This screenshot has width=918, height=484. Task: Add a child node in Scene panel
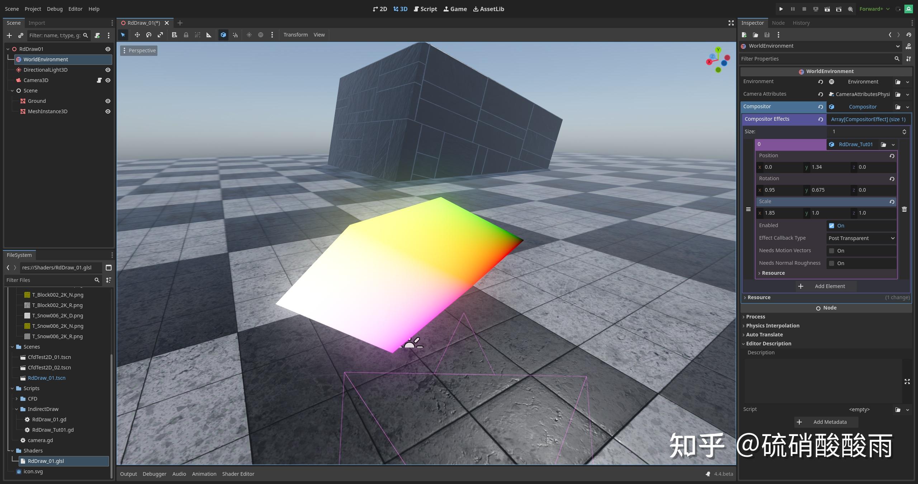[9, 35]
